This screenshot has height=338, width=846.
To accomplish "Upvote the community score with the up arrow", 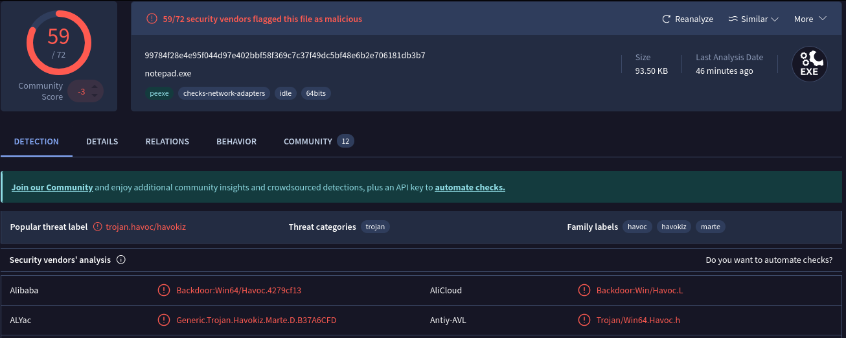I will (x=95, y=86).
